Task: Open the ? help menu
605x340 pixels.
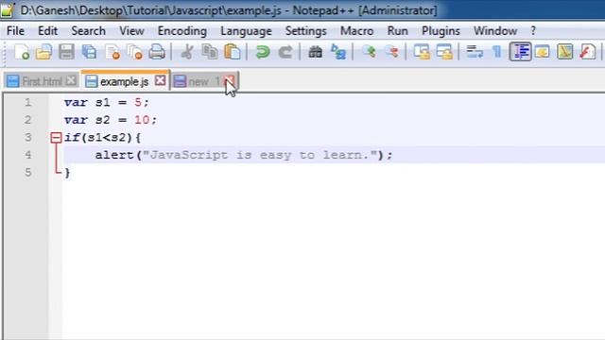Action: (x=533, y=31)
